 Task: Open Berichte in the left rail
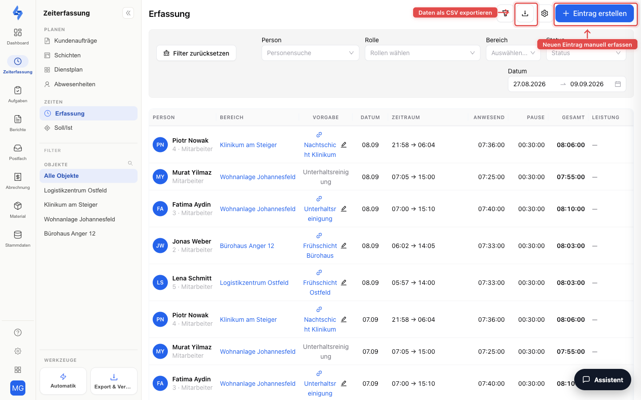[x=18, y=123]
